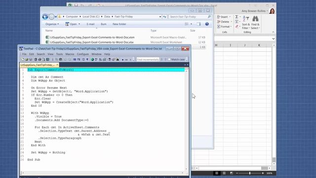The width and height of the screenshot is (316, 178).
Task: Open the Tools menu in TextPad
Action: [x=59, y=54]
